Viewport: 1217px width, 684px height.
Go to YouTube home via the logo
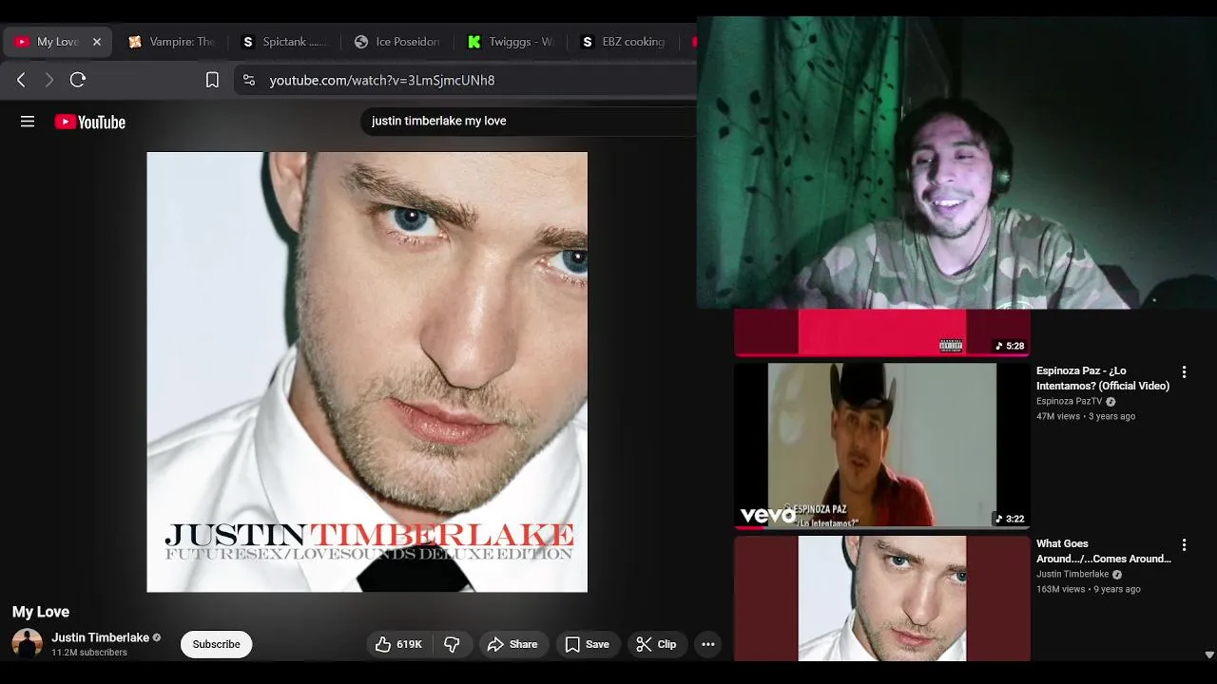point(90,122)
